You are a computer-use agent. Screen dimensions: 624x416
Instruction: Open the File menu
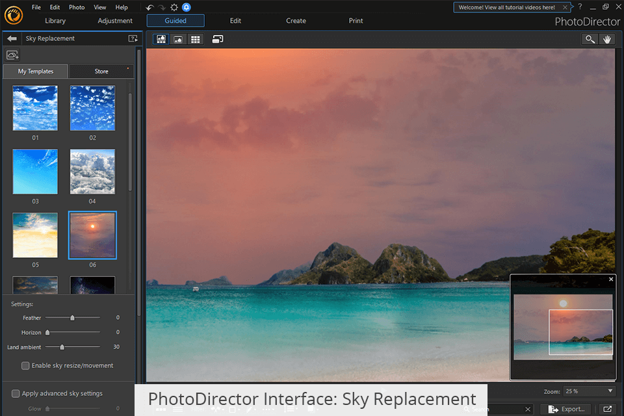tap(36, 7)
